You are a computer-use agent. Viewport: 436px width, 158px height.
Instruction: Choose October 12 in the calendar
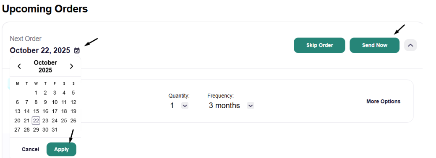pyautogui.click(x=73, y=102)
